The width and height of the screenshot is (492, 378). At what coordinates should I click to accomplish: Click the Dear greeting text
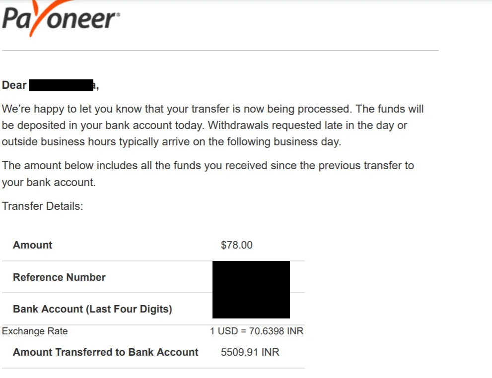click(x=14, y=85)
